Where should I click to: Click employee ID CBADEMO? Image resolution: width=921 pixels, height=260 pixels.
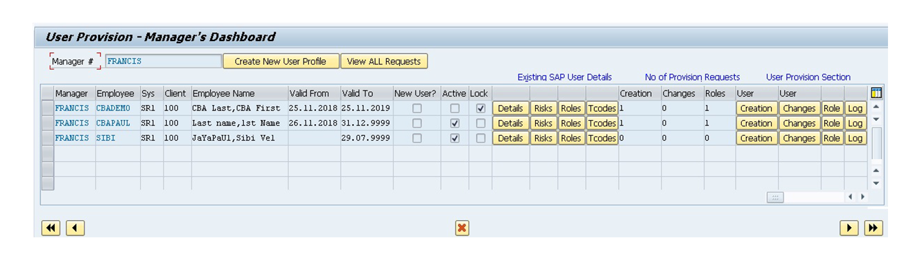click(x=113, y=108)
